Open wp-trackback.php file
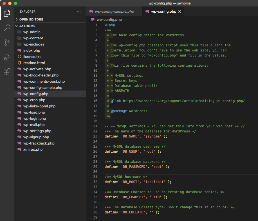The image size is (258, 221). click(x=50, y=143)
